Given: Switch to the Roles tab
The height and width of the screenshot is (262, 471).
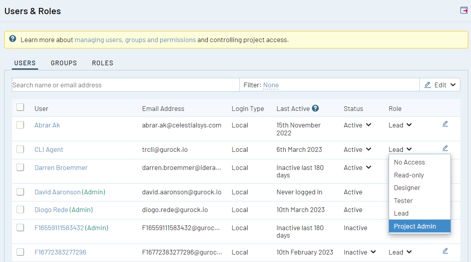Looking at the screenshot, I should 102,63.
